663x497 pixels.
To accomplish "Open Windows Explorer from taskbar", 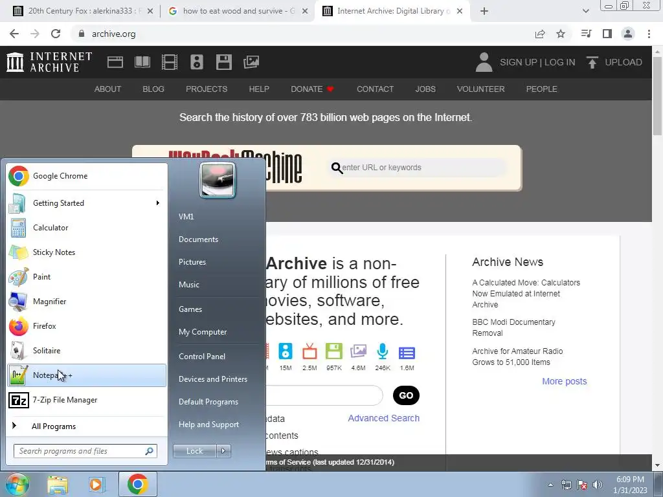I will 58,484.
